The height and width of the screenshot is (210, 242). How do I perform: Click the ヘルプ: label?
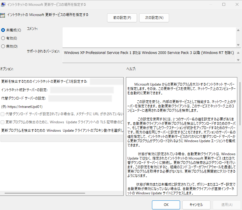pyautogui.click(x=131, y=69)
